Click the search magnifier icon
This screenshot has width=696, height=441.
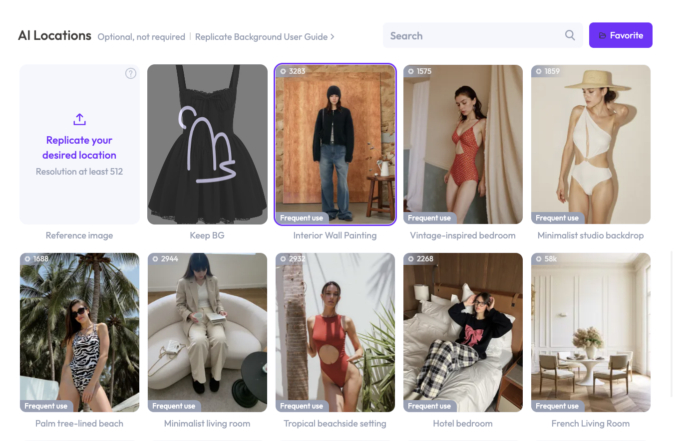[x=570, y=35]
